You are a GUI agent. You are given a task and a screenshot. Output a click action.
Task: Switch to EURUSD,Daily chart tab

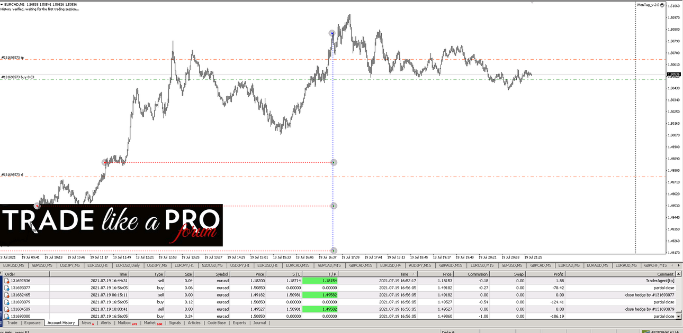128,265
